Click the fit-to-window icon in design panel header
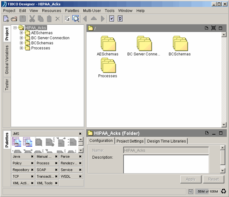Viewport: 229px width, 197px height. [x=214, y=28]
